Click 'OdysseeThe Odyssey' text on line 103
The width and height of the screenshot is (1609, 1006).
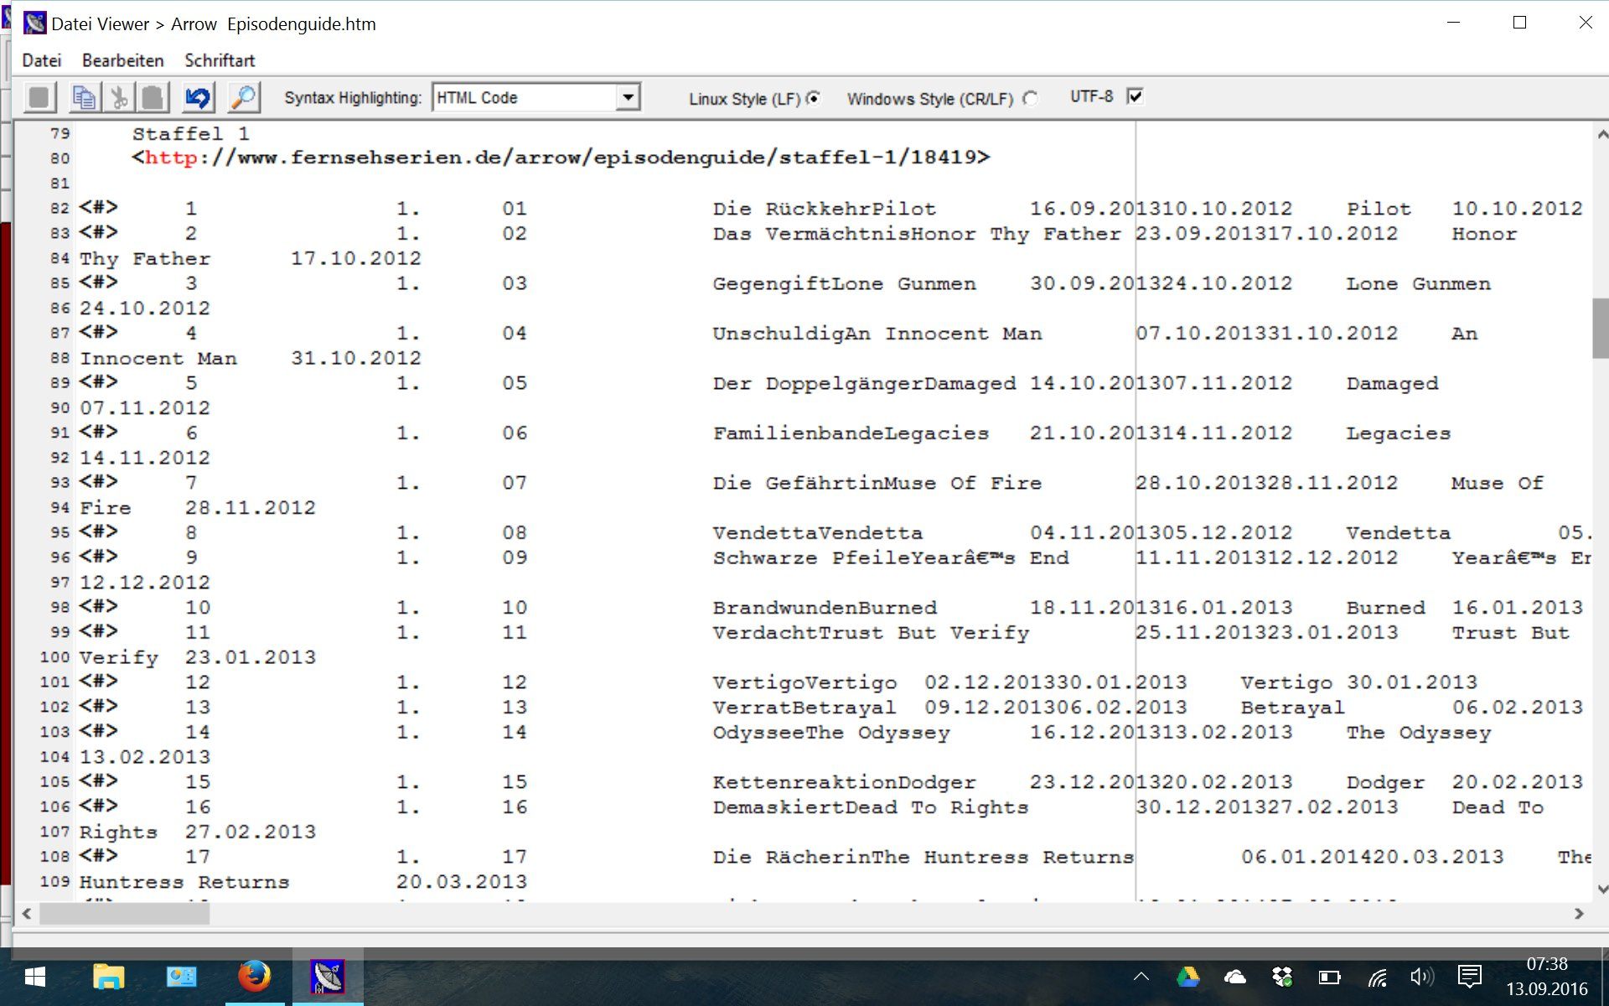pos(831,733)
